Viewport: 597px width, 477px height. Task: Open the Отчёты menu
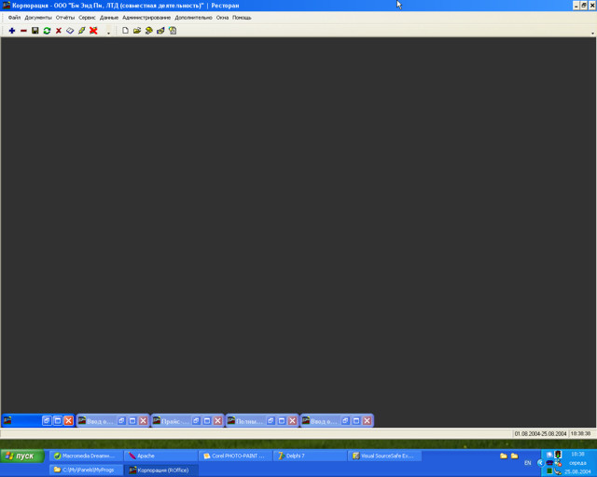(65, 18)
